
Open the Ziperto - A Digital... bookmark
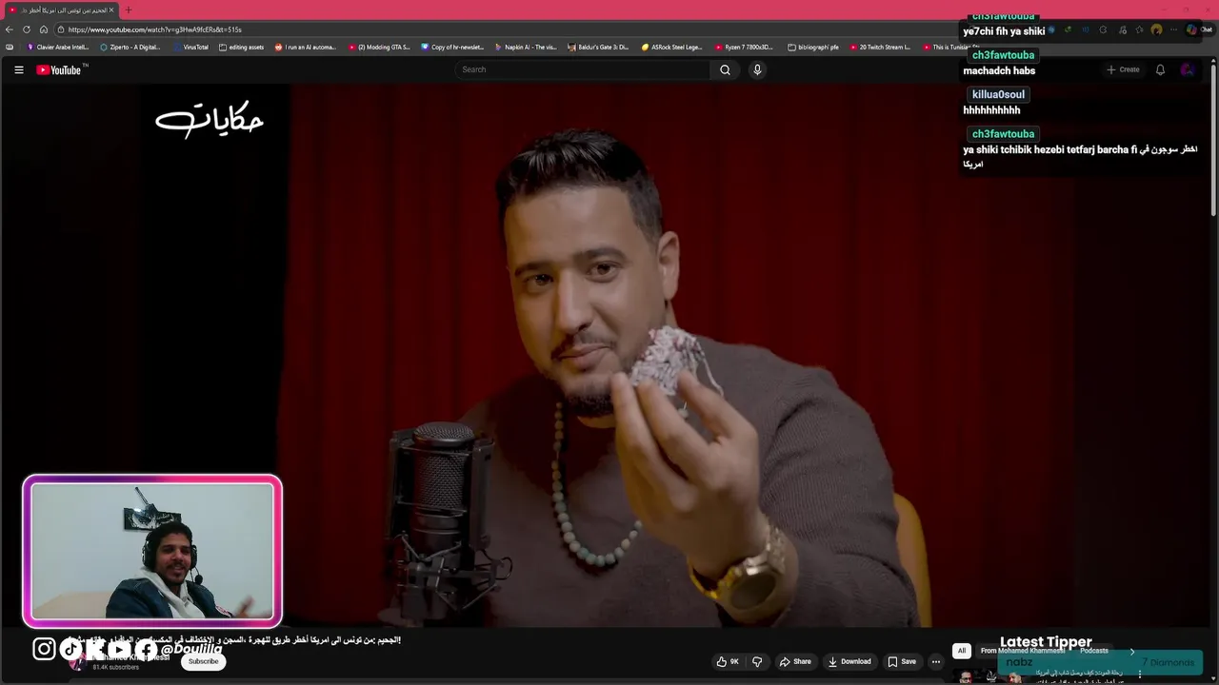point(130,47)
